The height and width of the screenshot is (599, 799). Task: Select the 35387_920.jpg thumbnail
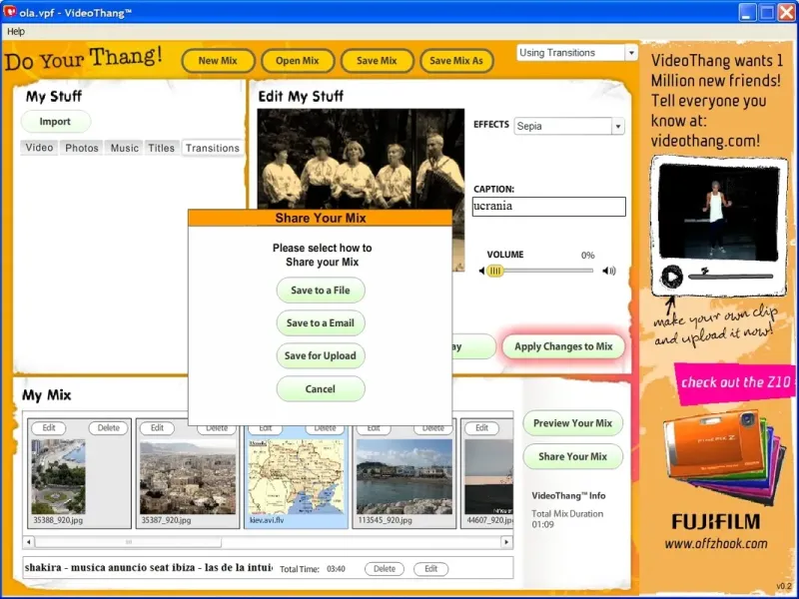click(188, 478)
